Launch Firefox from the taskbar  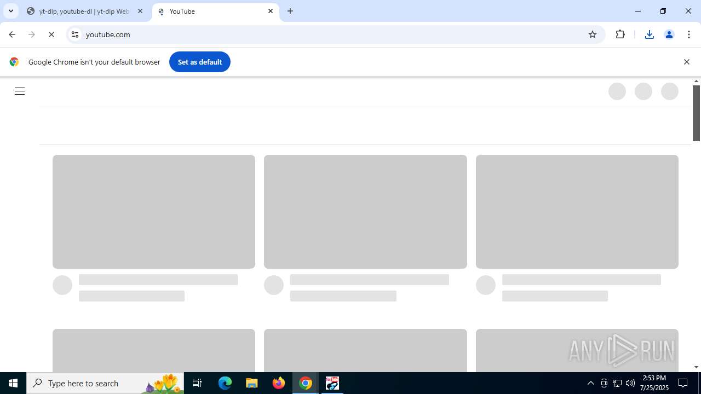click(279, 383)
